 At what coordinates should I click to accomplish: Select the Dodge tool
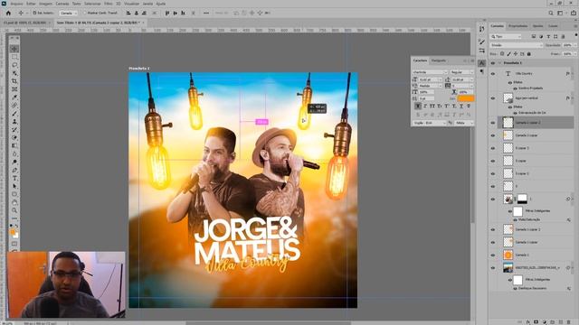point(14,162)
